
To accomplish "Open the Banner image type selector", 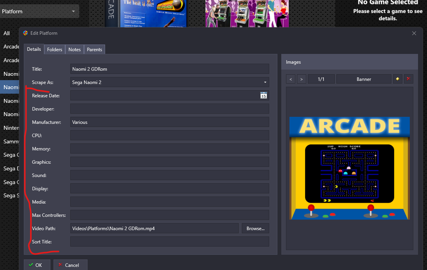I will (x=363, y=79).
